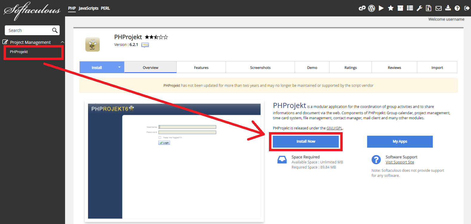Click the PHProjekt login screenshot thumbnail

(174, 161)
